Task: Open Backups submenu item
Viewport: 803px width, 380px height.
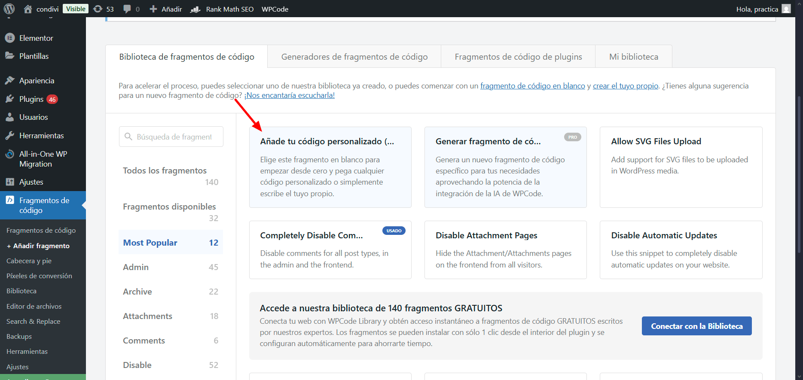Action: tap(19, 336)
